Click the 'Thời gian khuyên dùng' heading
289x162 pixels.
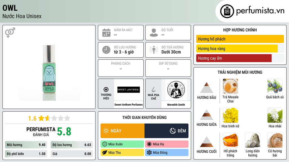[x=144, y=117]
